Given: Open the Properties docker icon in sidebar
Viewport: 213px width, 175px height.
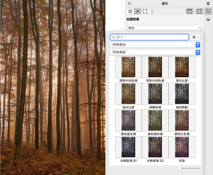Looking at the screenshot, I should (208, 11).
